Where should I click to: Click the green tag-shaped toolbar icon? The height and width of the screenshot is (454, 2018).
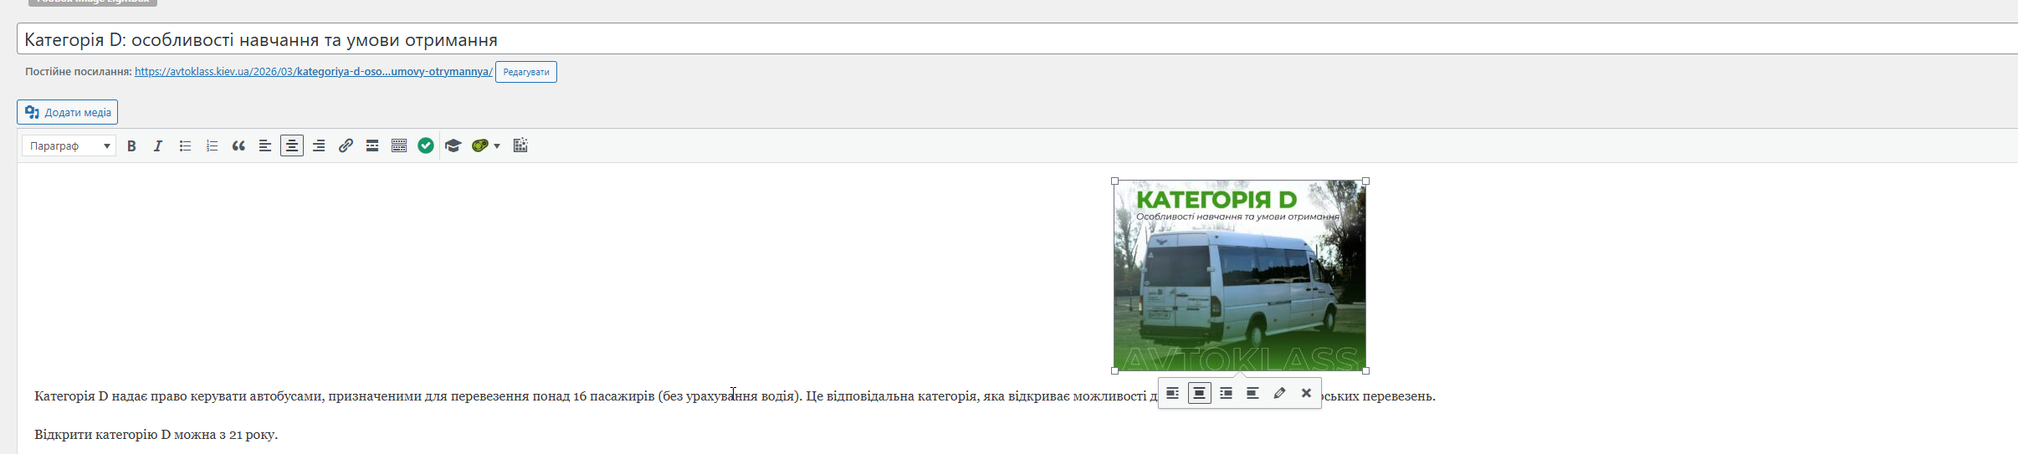(x=479, y=145)
